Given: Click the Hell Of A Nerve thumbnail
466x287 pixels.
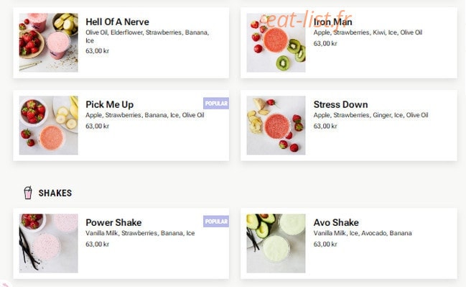Looking at the screenshot, I should coord(49,42).
